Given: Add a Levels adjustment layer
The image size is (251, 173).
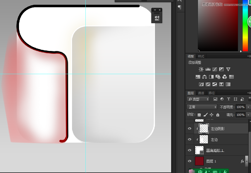Looking at the screenshot, I should click(x=208, y=69).
